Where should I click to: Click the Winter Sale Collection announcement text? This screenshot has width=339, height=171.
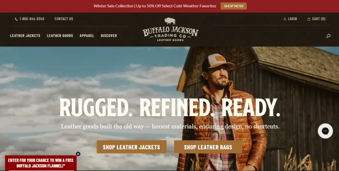click(x=155, y=6)
